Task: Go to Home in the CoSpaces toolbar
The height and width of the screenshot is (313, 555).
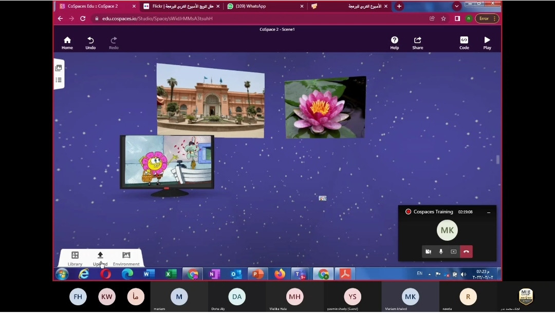Action: [67, 43]
